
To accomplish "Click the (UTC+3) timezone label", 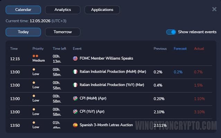I will pyautogui.click(x=59, y=21).
